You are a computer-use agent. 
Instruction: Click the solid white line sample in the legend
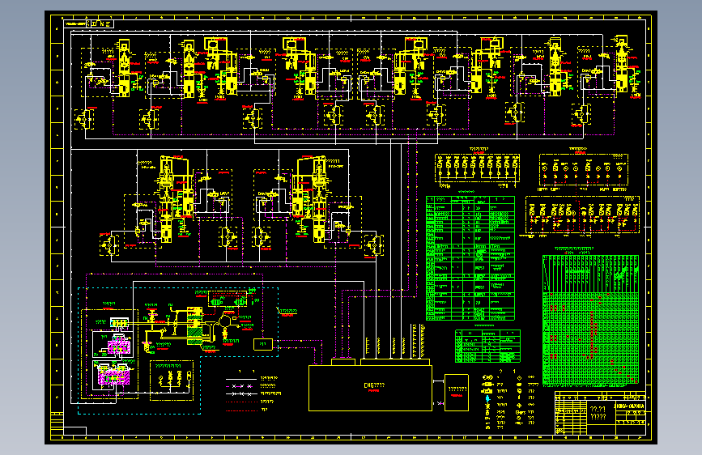pyautogui.click(x=240, y=378)
